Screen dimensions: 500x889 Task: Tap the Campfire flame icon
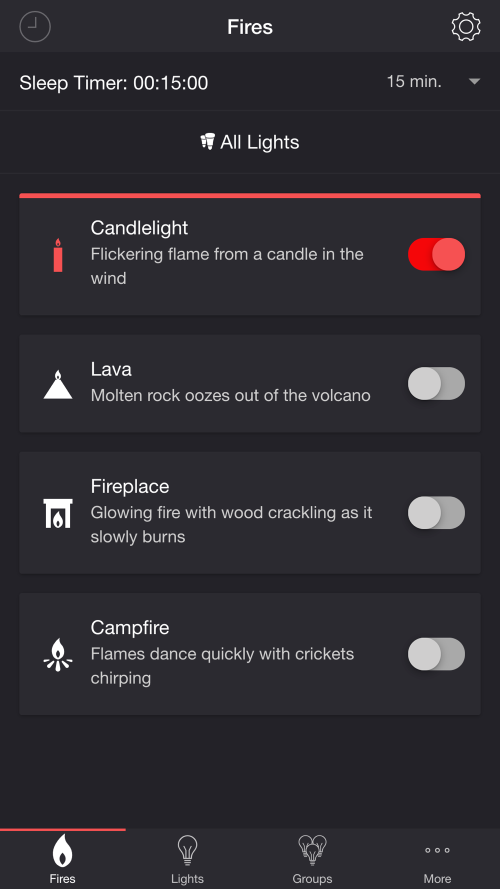click(x=58, y=654)
